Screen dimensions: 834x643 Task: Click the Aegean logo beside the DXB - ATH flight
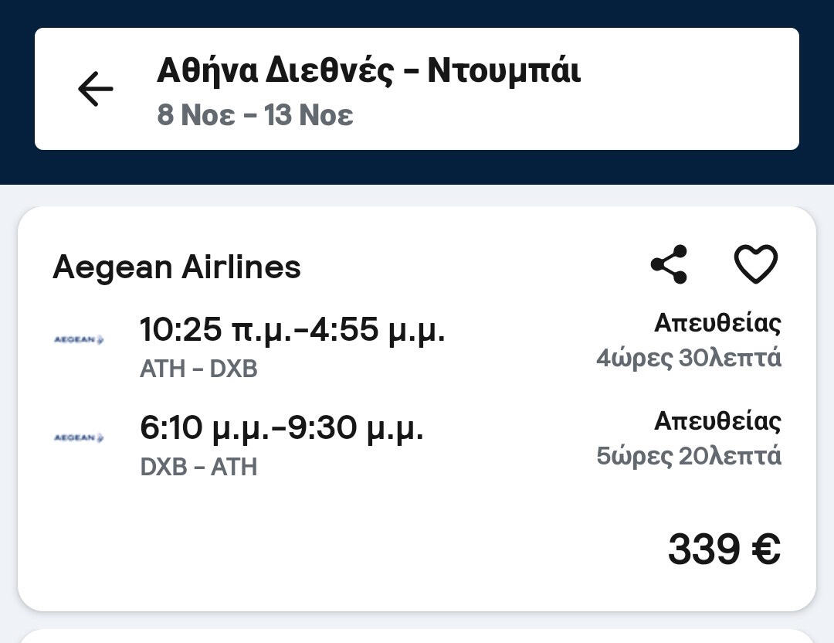[x=79, y=437]
